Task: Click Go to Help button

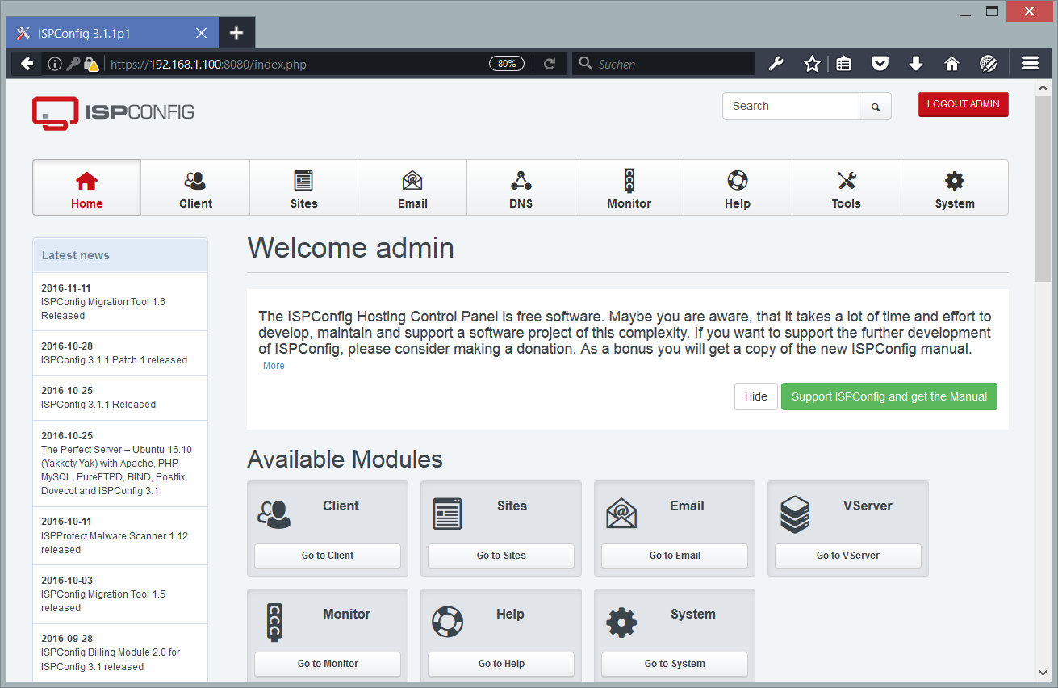Action: tap(501, 664)
